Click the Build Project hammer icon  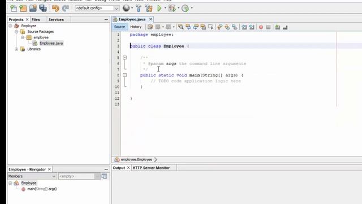(x=139, y=8)
